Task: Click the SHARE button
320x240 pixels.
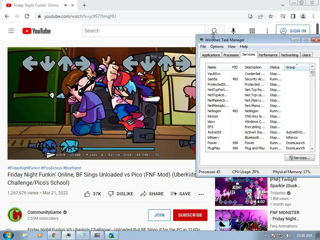Action: [152, 194]
